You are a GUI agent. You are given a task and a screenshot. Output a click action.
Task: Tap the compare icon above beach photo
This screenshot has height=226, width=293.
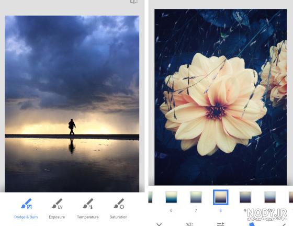coord(134,2)
